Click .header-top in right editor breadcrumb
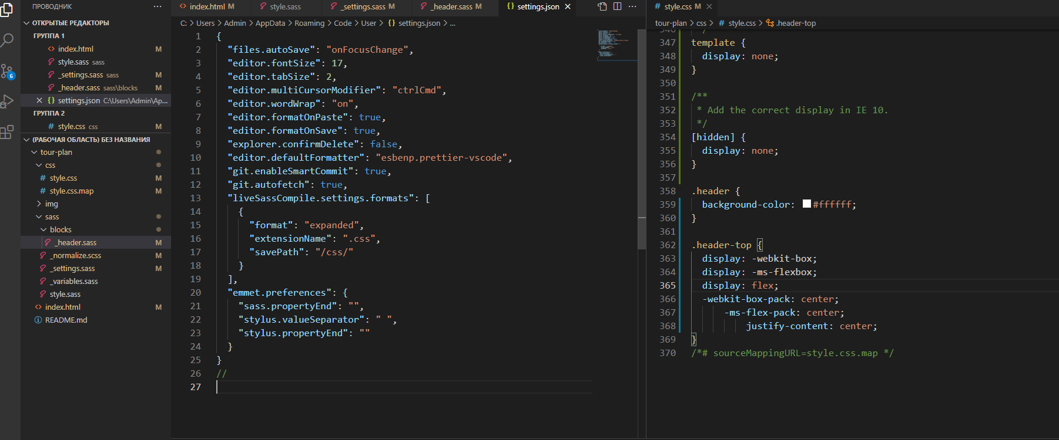The height and width of the screenshot is (440, 1059). (791, 23)
